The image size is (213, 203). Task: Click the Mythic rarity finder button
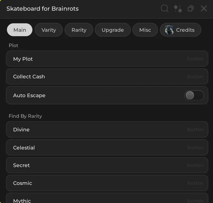click(x=106, y=200)
